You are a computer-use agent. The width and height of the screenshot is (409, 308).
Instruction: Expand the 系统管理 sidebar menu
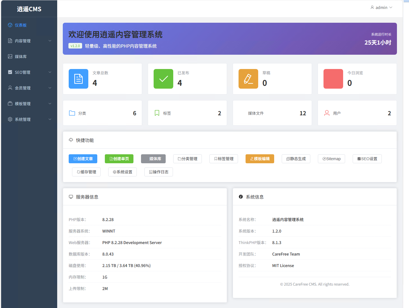29,119
